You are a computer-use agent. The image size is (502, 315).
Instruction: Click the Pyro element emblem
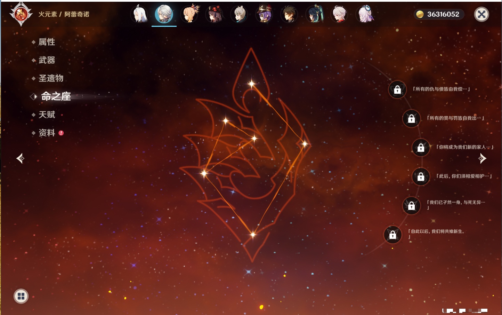(x=21, y=14)
